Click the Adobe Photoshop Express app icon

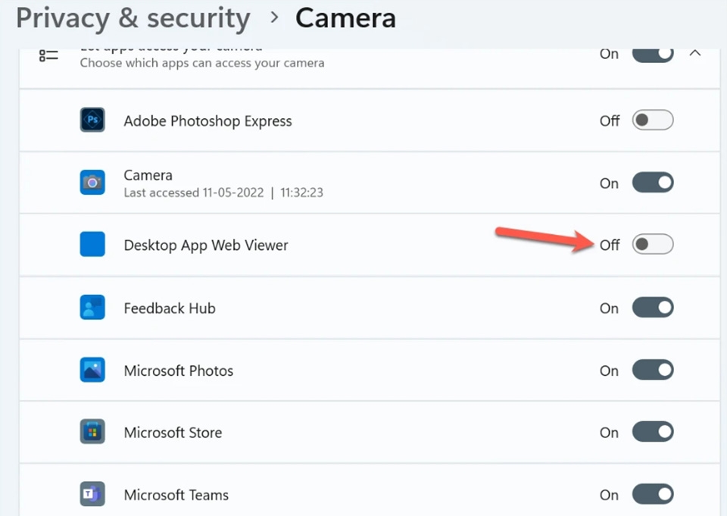[92, 120]
